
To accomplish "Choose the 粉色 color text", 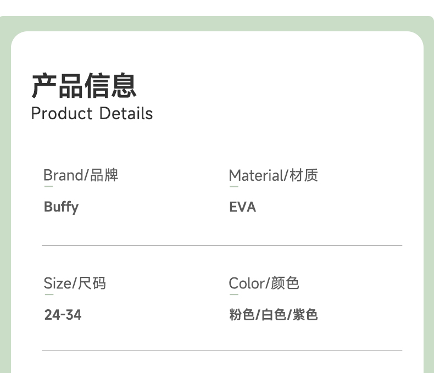I will (242, 315).
